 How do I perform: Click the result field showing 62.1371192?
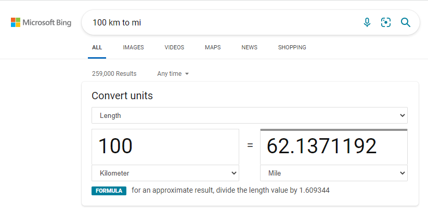coord(333,146)
